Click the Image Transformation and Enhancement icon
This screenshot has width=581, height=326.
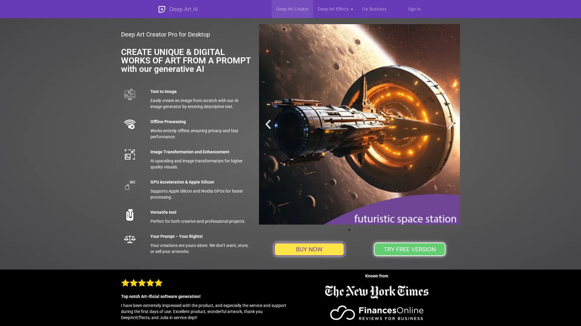click(x=130, y=155)
